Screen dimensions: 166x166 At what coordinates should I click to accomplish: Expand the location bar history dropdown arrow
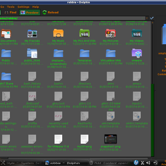(147, 18)
